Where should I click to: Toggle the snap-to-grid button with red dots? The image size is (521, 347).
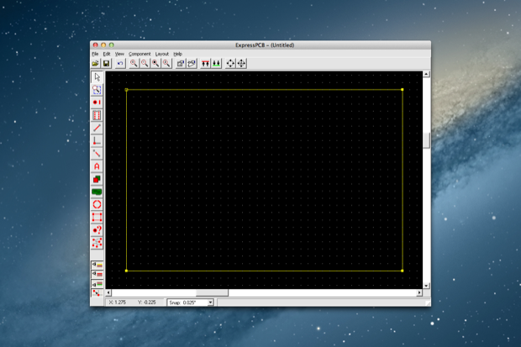coord(97,293)
